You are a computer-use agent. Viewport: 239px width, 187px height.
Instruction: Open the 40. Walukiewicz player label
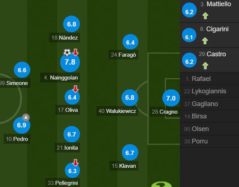(117, 111)
